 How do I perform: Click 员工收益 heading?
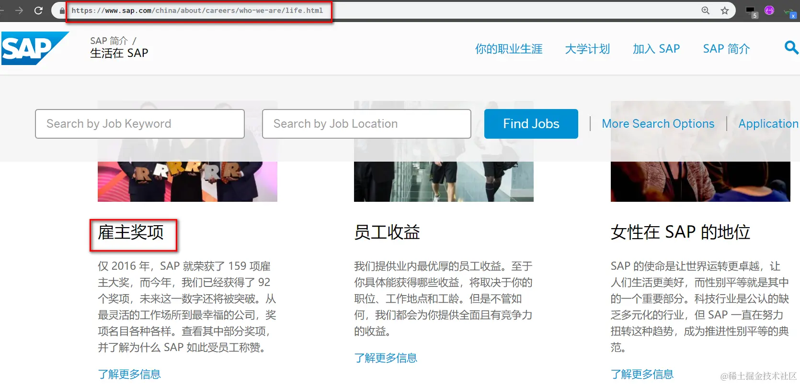click(x=387, y=232)
